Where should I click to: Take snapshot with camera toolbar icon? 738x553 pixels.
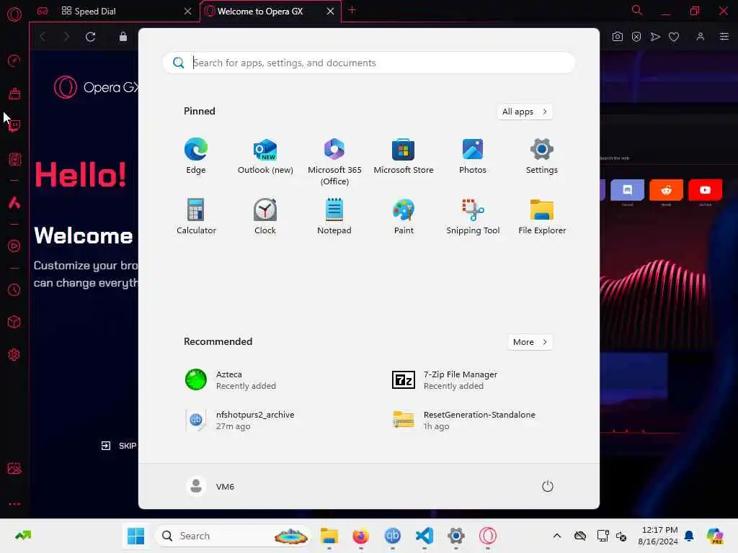coord(618,37)
